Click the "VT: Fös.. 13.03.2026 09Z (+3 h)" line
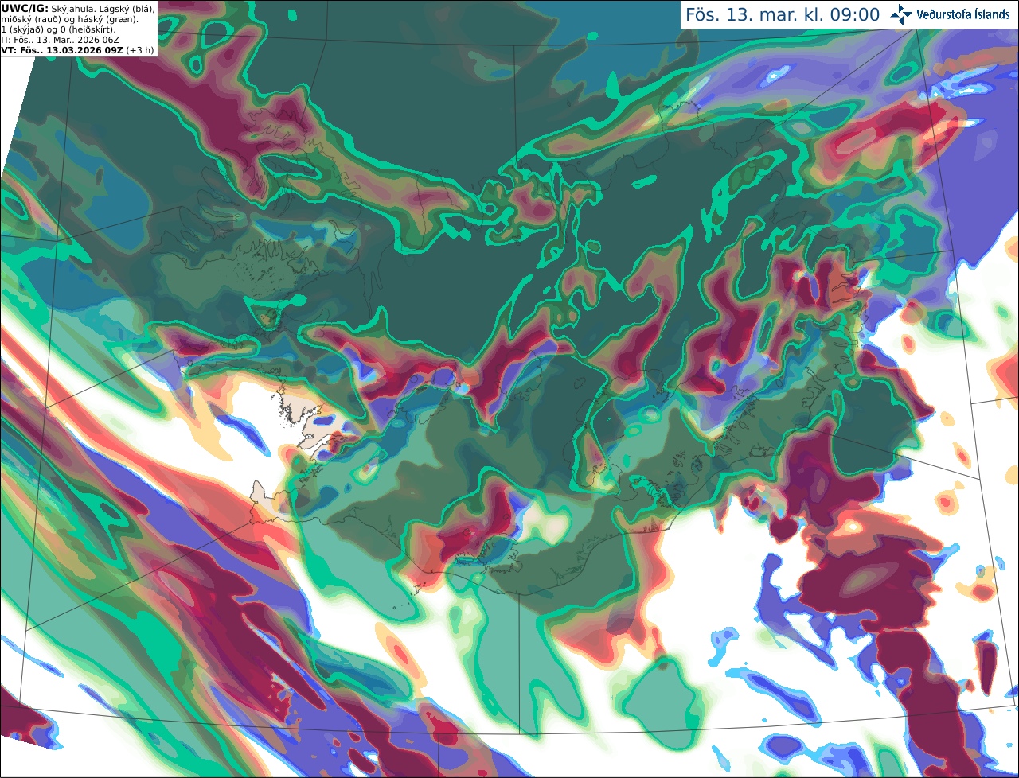 (78, 49)
